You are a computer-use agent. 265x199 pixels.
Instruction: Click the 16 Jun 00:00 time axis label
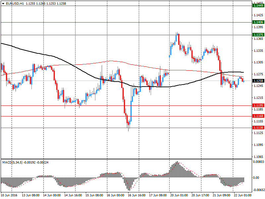tap(115, 195)
